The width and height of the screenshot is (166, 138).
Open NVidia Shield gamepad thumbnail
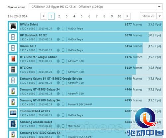(x=13, y=26)
